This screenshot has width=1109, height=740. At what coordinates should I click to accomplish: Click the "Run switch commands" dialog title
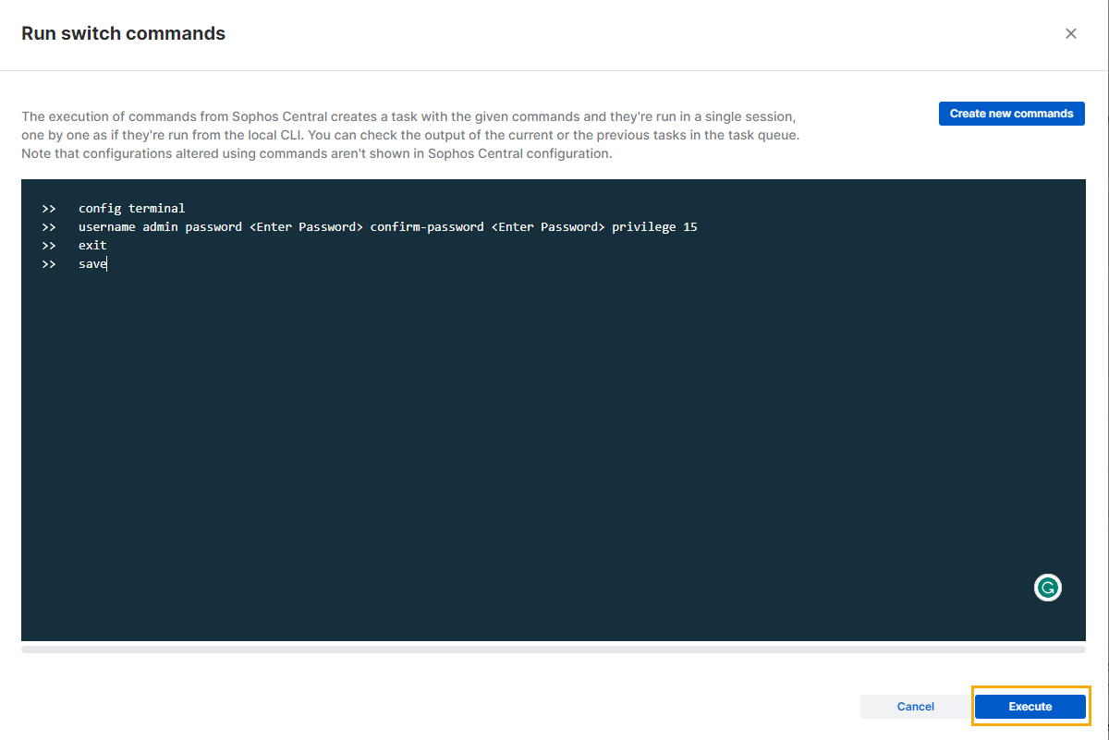(x=123, y=34)
